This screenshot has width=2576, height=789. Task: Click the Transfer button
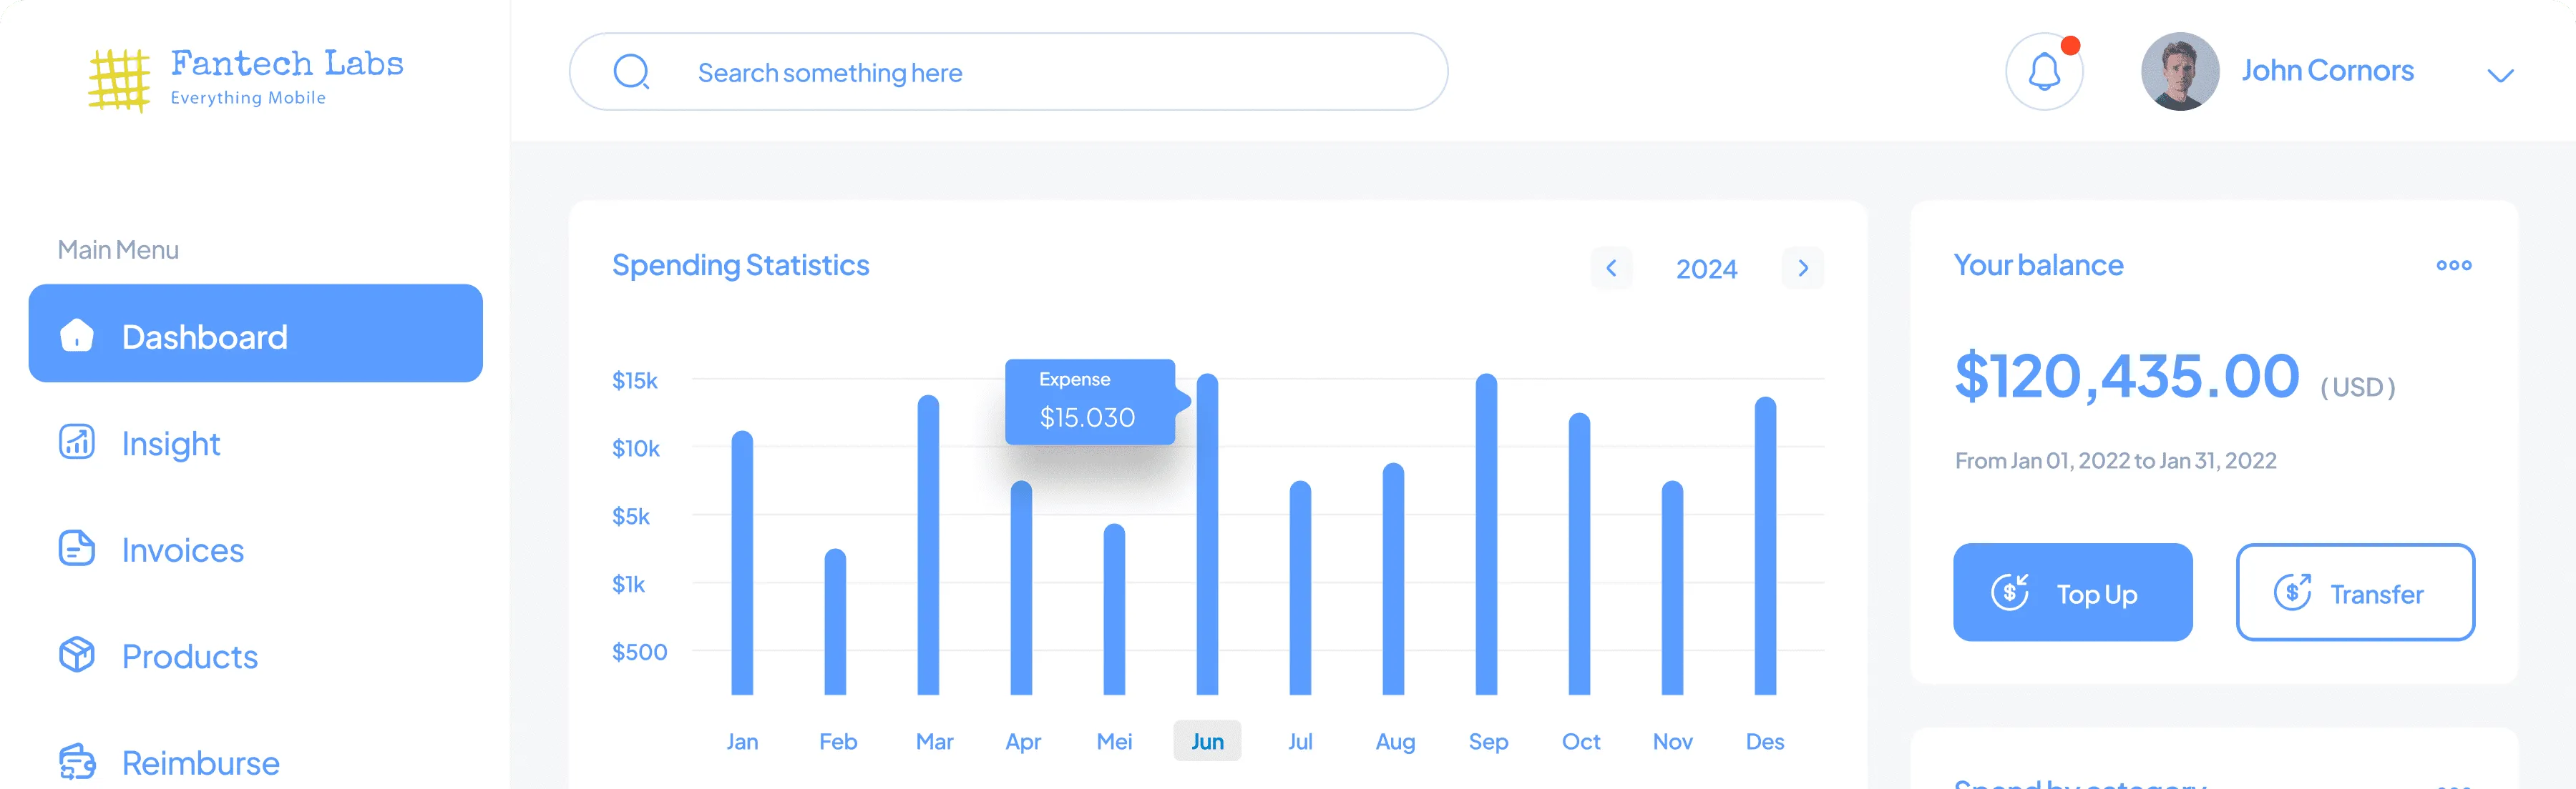(x=2355, y=592)
